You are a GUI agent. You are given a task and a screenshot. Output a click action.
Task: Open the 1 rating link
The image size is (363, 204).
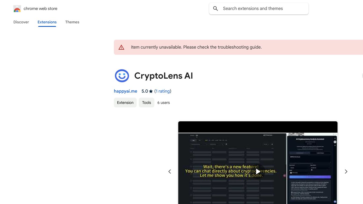[x=163, y=91]
